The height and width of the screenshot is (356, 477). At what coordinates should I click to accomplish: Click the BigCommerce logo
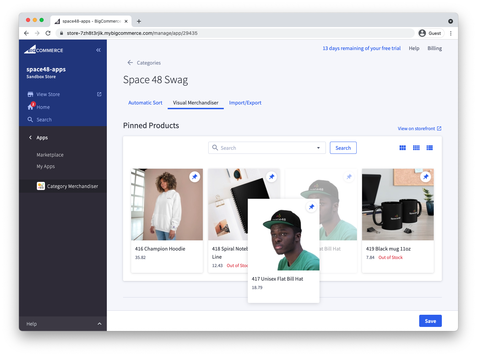(44, 49)
